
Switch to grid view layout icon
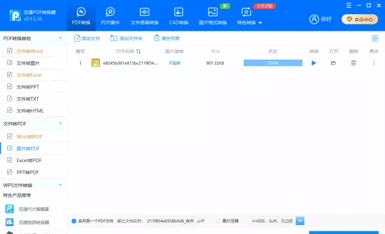click(375, 38)
